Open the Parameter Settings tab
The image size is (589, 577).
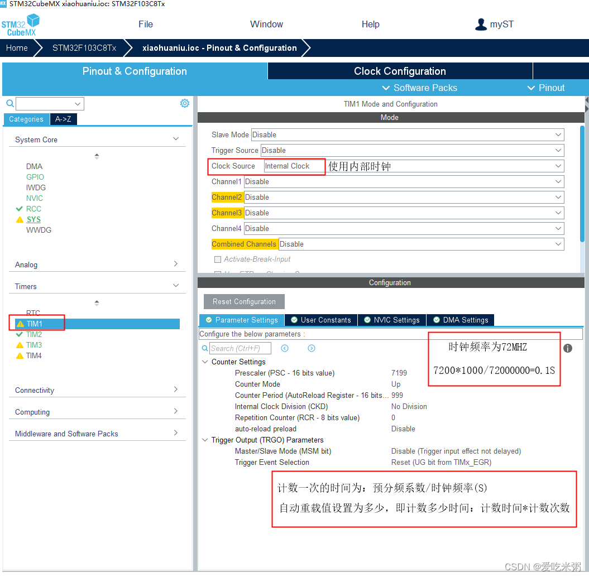242,320
